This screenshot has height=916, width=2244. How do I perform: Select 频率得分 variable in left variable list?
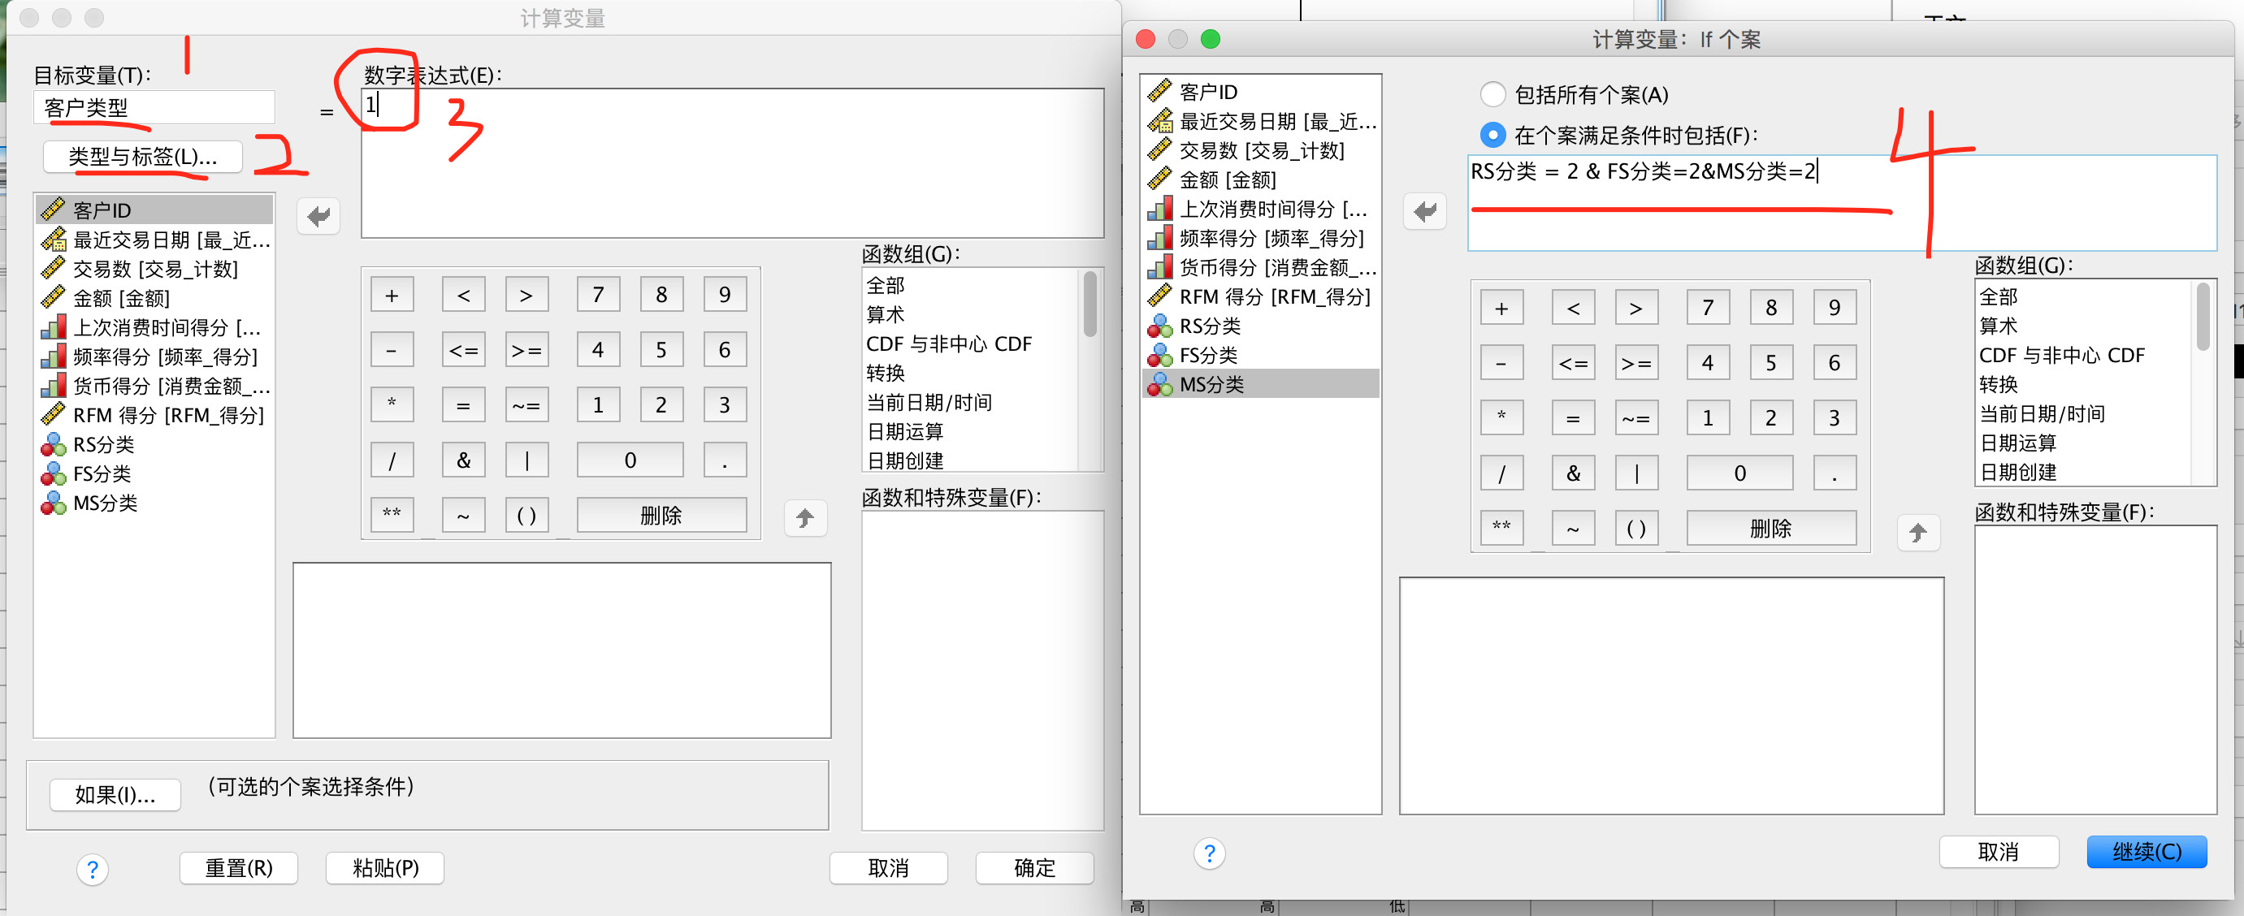pos(165,356)
